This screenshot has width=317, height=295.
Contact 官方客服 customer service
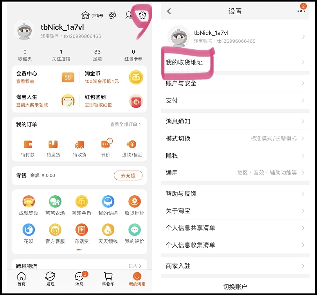pyautogui.click(x=55, y=234)
